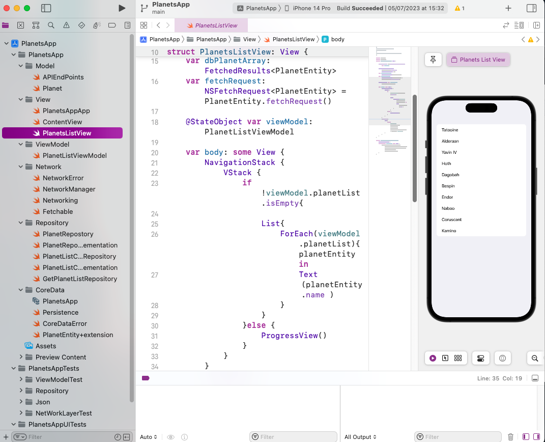
Task: Open the Breakpoint navigator tag icon
Action: pos(112,25)
